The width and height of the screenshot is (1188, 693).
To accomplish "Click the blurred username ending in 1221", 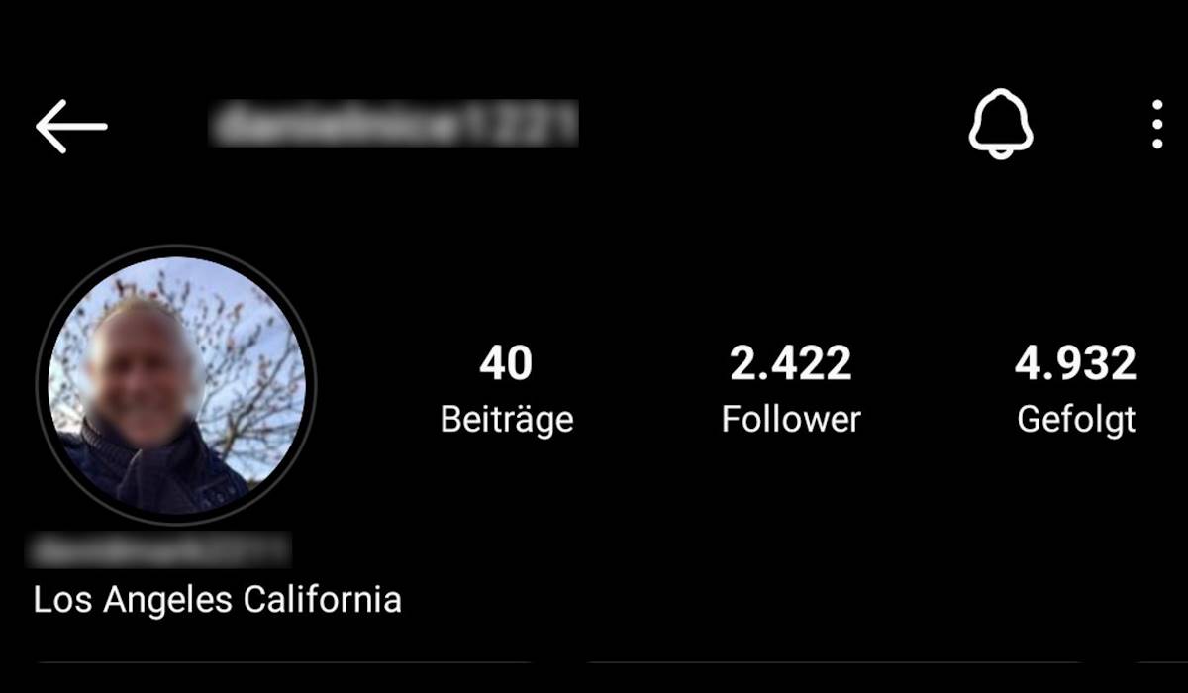I will 394,124.
